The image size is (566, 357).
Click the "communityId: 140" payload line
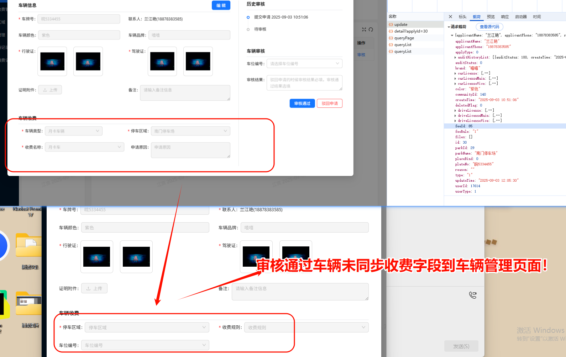[x=471, y=95]
